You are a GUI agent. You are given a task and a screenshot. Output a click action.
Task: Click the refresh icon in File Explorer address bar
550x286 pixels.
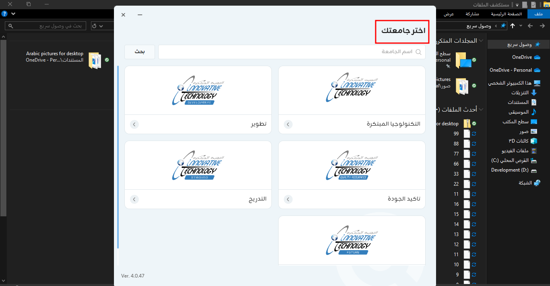(x=94, y=26)
